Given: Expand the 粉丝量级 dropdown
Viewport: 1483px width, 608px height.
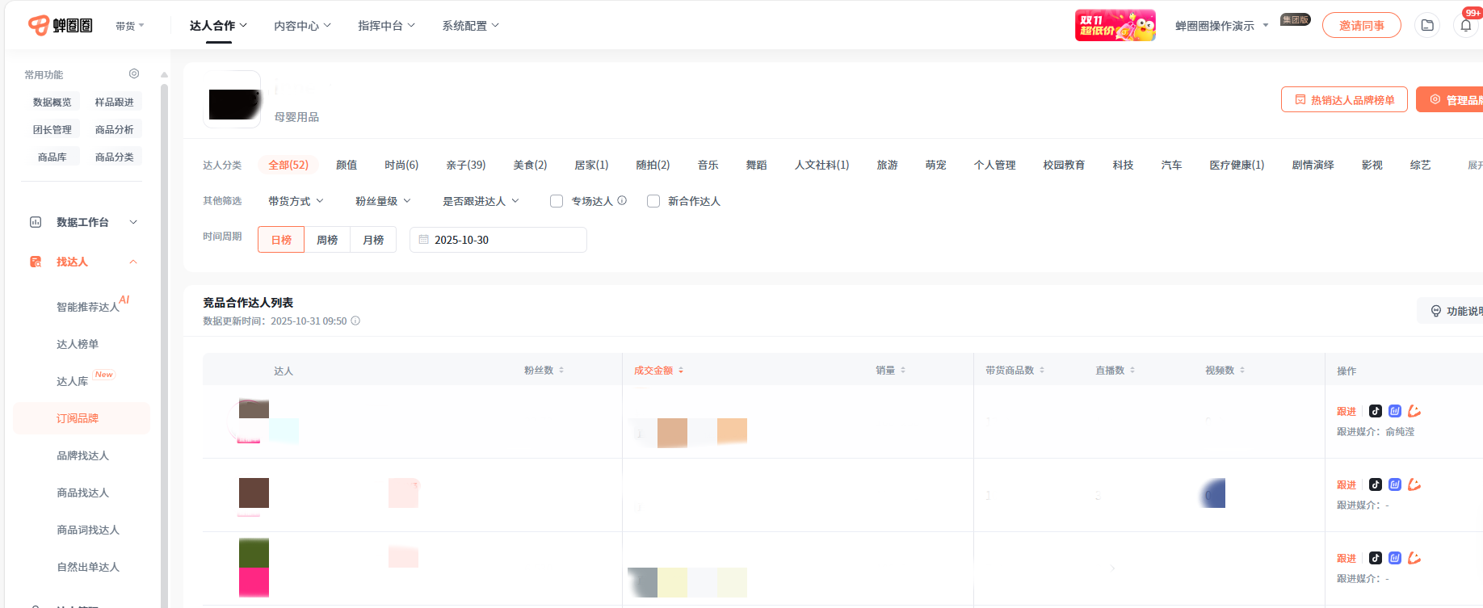Looking at the screenshot, I should tap(383, 201).
